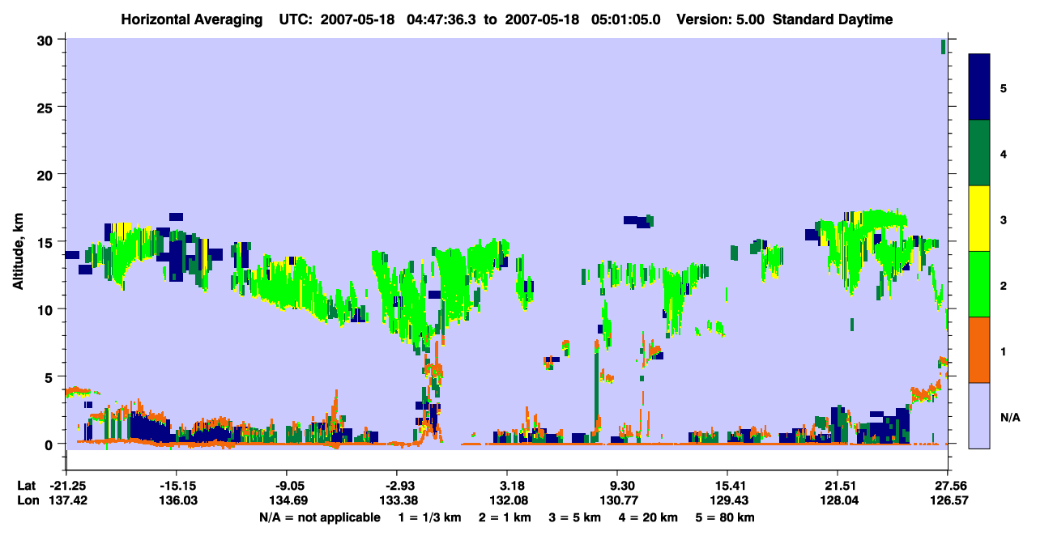This screenshot has width=1053, height=540.
Task: Click the altitude tick label 10
Action: [x=47, y=309]
